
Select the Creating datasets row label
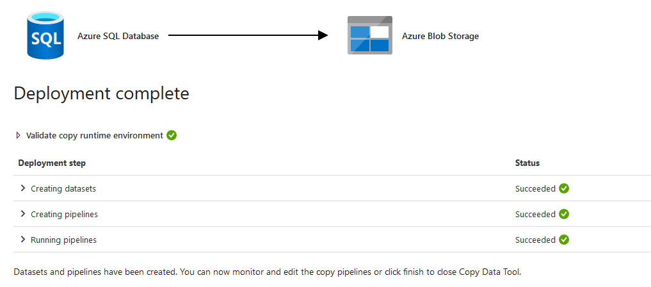click(x=63, y=189)
